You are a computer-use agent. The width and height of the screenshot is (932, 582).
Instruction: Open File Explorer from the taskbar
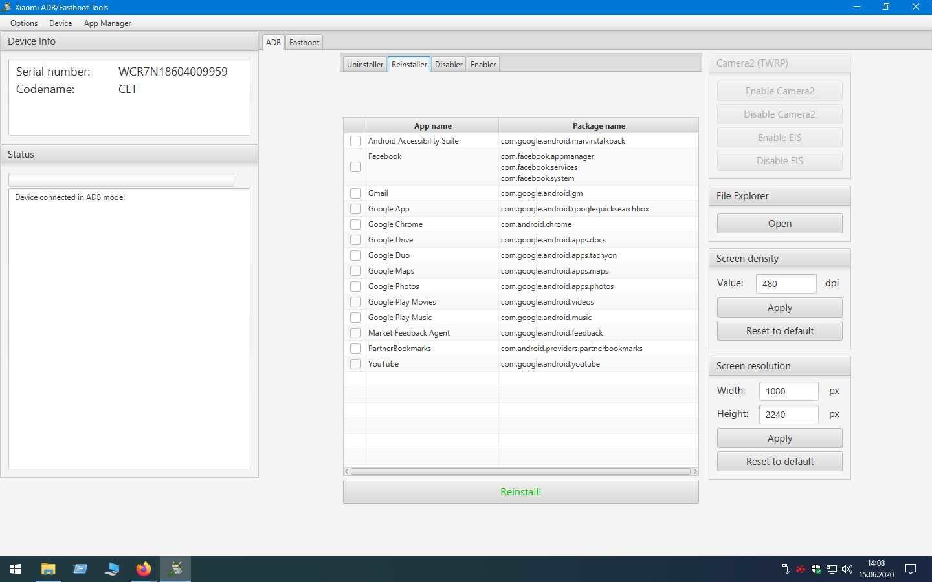click(48, 569)
